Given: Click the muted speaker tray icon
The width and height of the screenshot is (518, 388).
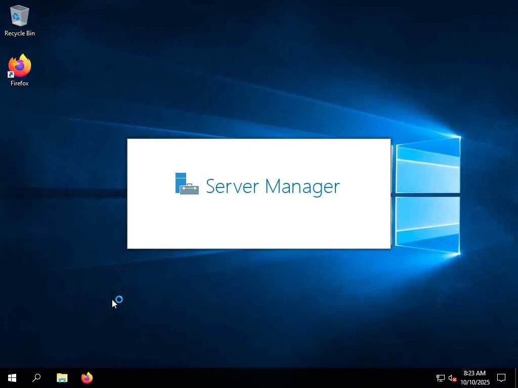Looking at the screenshot, I should click(x=452, y=378).
